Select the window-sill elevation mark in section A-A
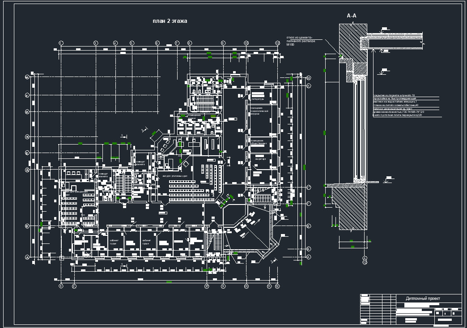Screen dimensions: 467x328 tap(388, 180)
